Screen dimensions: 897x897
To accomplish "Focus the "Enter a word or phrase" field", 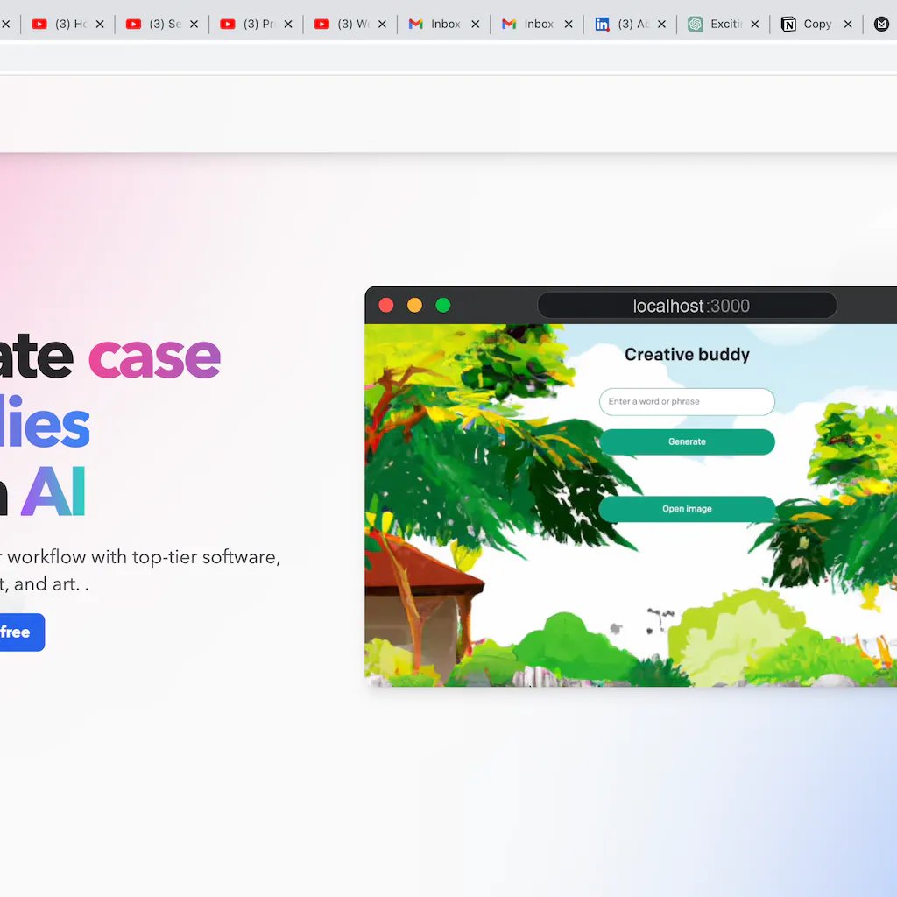I will coord(687,402).
